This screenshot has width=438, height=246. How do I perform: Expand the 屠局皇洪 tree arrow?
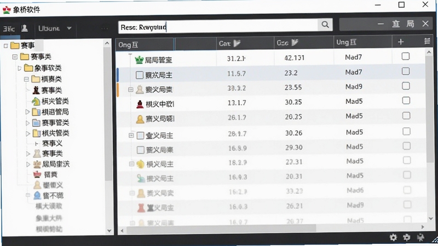[x=28, y=165]
